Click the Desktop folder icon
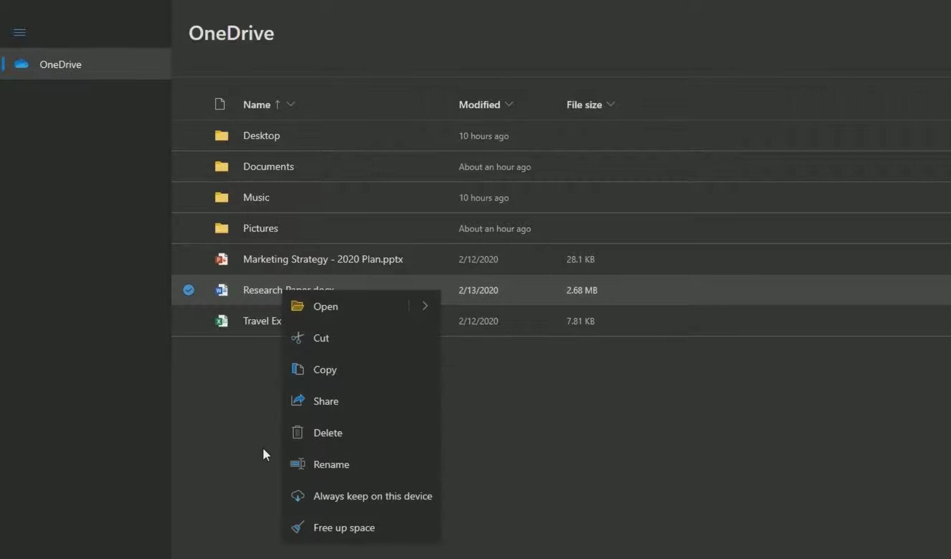951x559 pixels. click(222, 135)
